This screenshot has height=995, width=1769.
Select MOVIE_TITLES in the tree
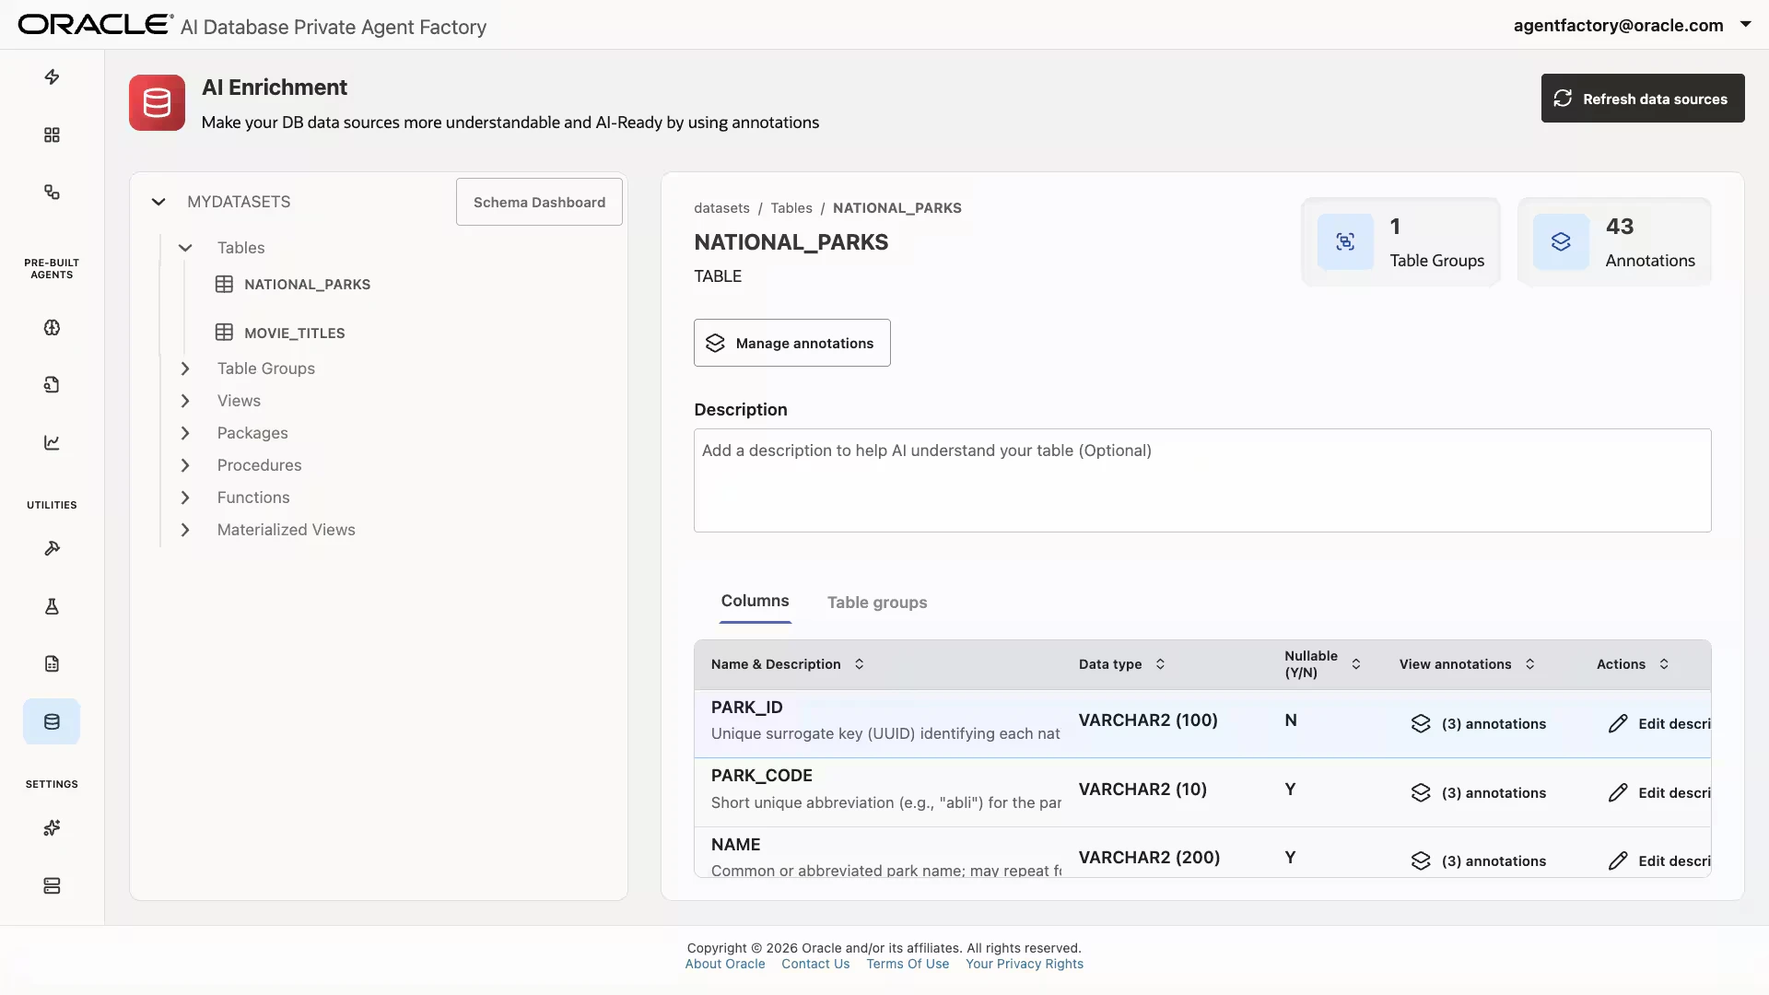coord(294,334)
